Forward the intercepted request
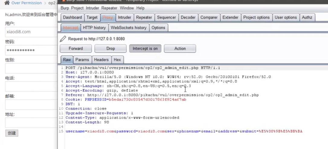 point(76,49)
